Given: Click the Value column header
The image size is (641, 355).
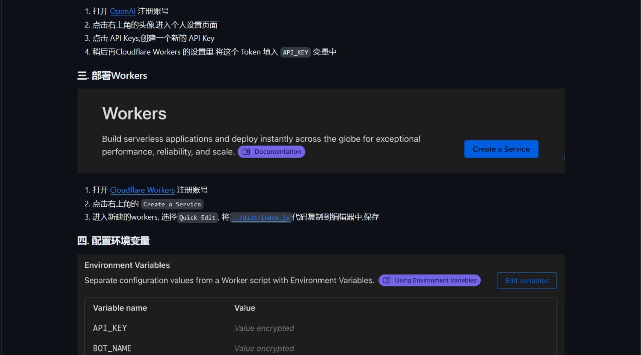Looking at the screenshot, I should 245,308.
